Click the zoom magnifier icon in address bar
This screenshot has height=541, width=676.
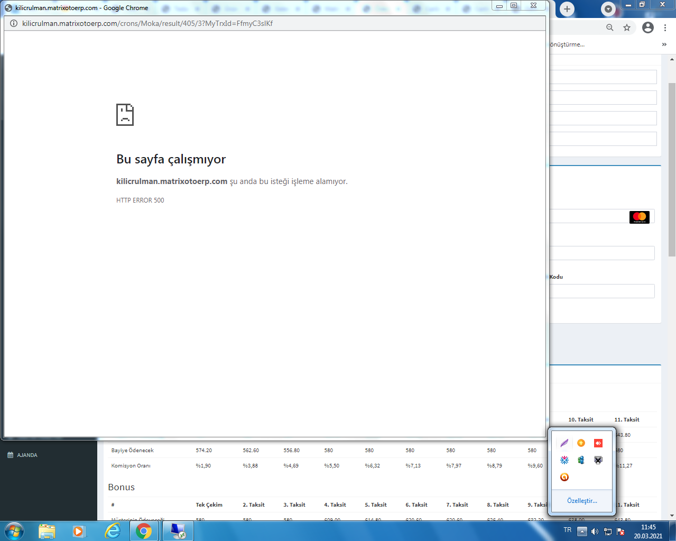point(610,27)
